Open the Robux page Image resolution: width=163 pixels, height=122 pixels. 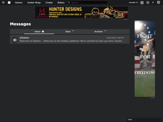click(x=61, y=3)
